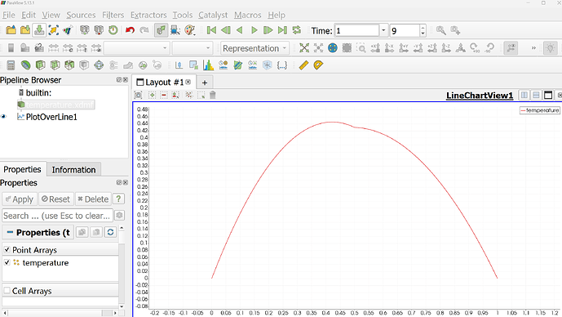562x317 pixels.
Task: Open the Representation dropdown
Action: coord(254,48)
